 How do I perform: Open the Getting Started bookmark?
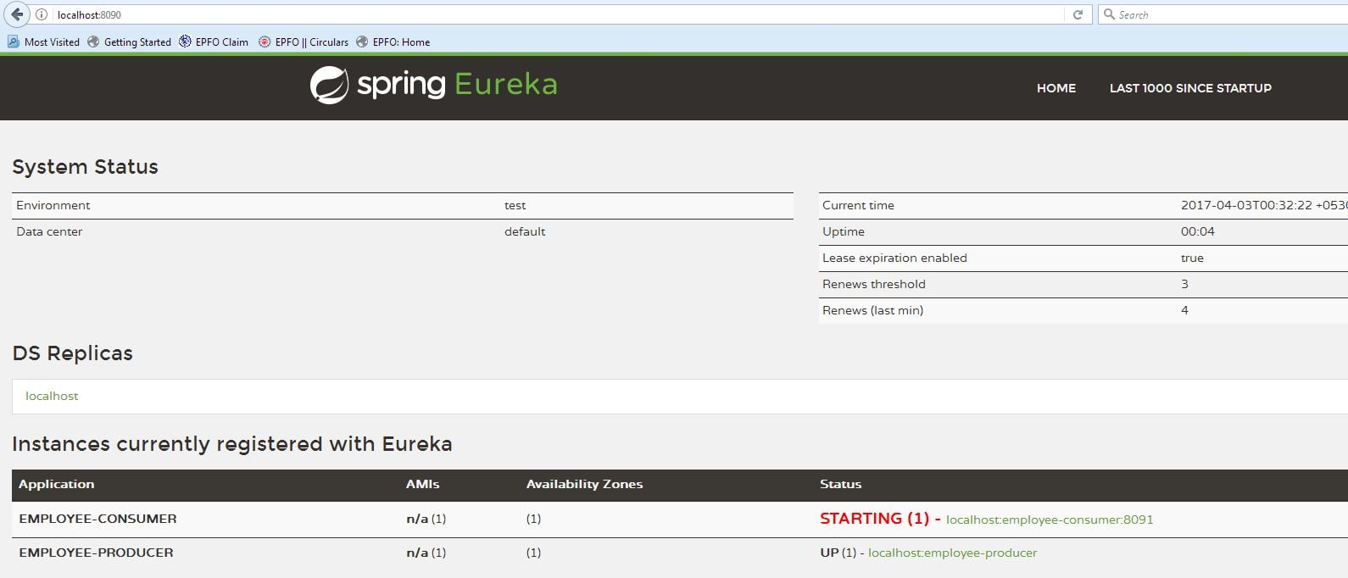(x=129, y=42)
